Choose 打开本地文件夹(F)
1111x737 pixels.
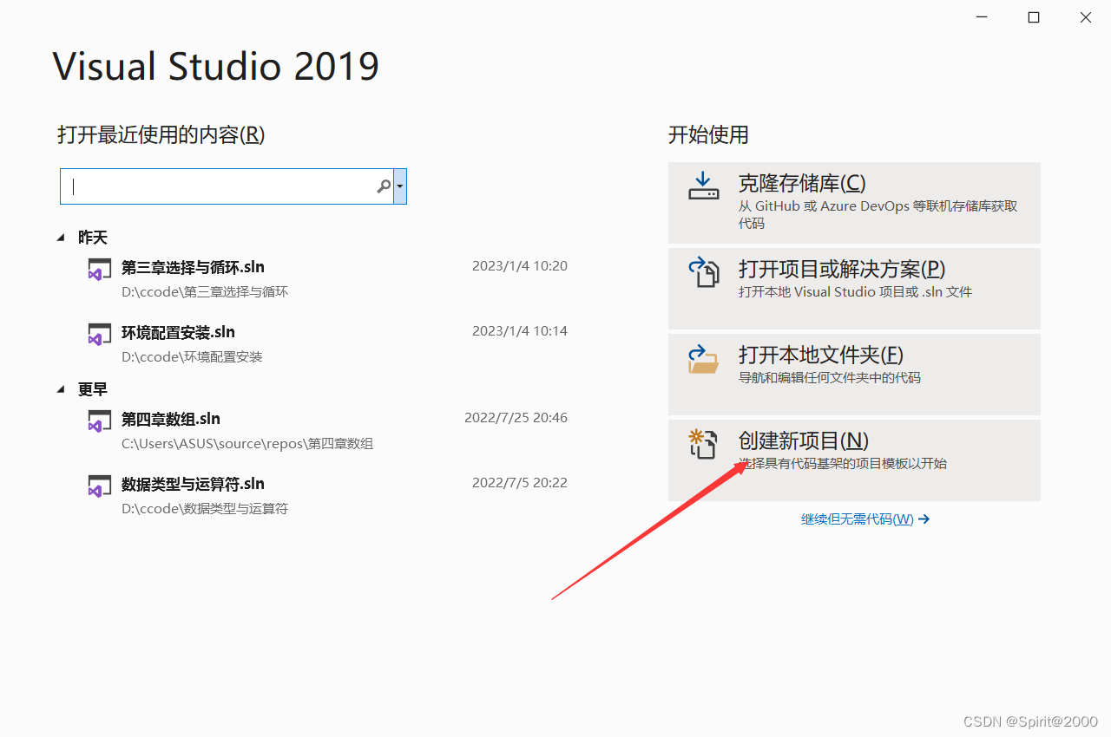pos(854,375)
